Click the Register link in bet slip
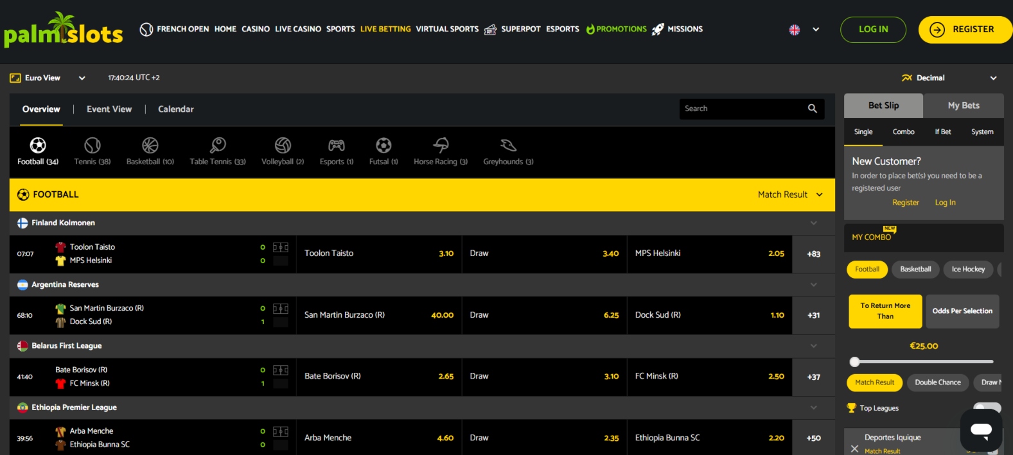Image resolution: width=1013 pixels, height=455 pixels. click(906, 202)
